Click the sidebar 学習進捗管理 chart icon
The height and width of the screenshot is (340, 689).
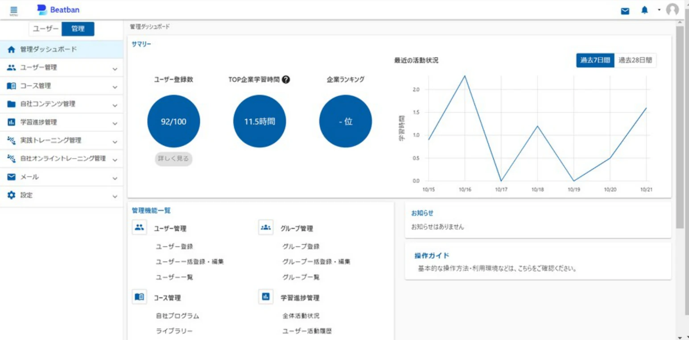coord(12,122)
